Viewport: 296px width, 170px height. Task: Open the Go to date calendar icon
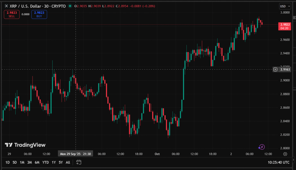[x=79, y=162]
